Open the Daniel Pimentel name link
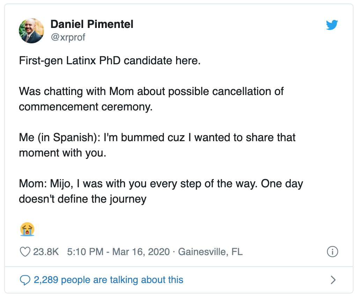 coord(92,24)
